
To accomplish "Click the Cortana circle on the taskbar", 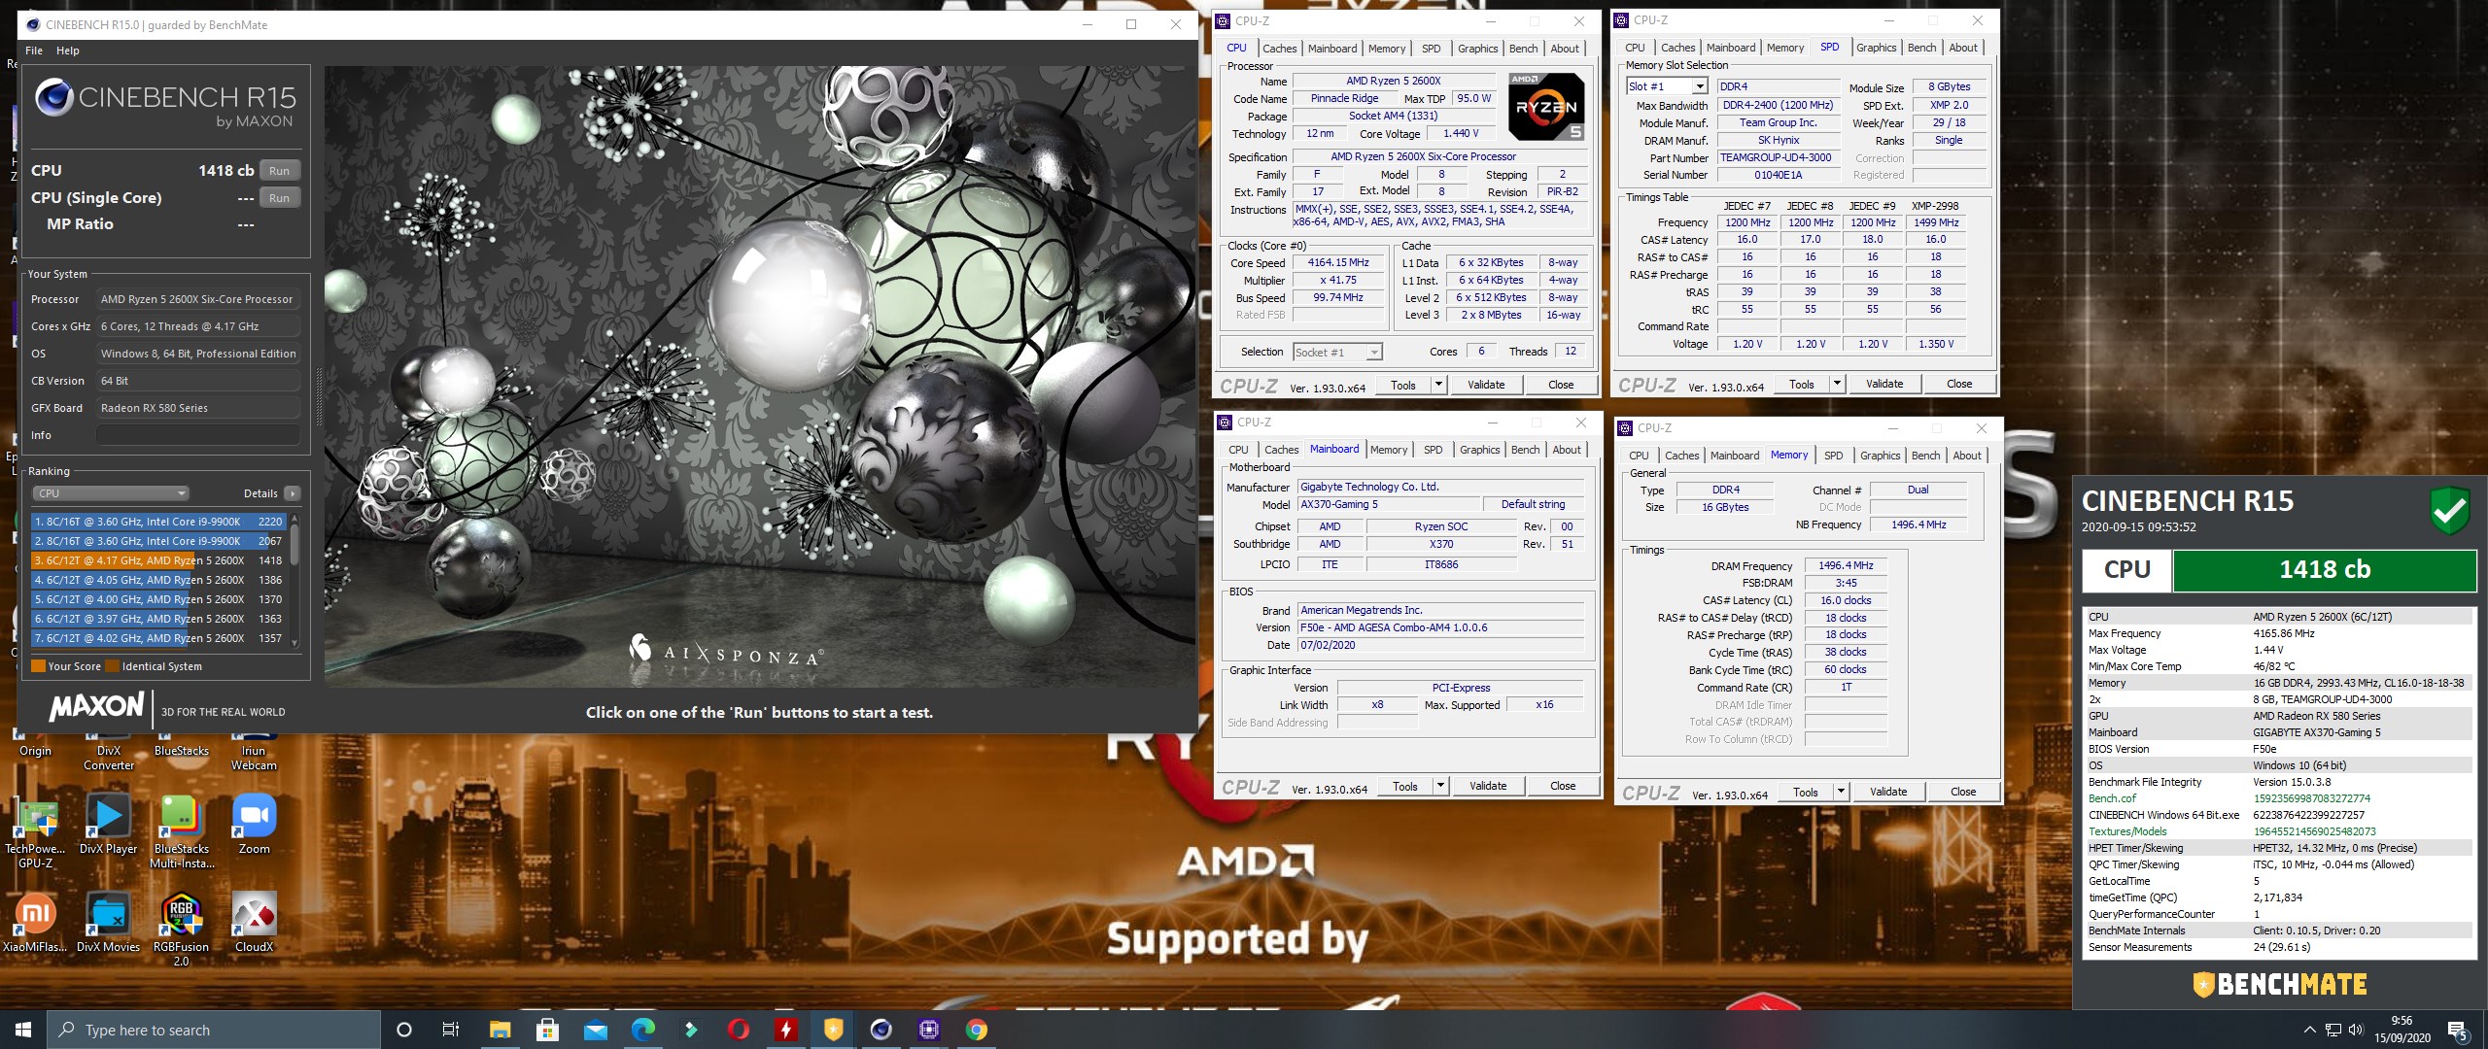I will (404, 1030).
